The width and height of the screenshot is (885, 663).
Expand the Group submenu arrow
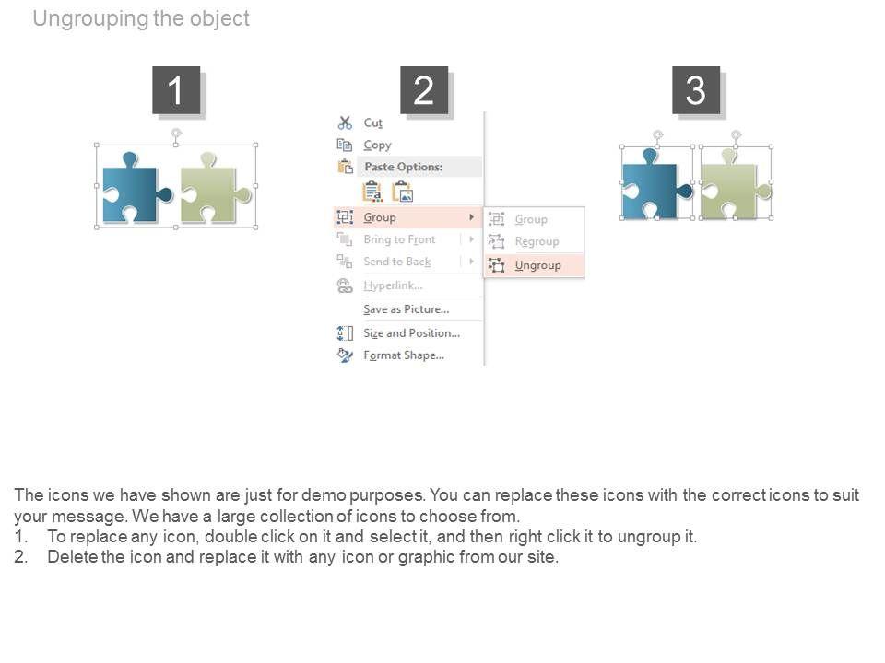point(472,217)
